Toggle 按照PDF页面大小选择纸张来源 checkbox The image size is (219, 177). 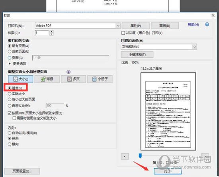10,113
